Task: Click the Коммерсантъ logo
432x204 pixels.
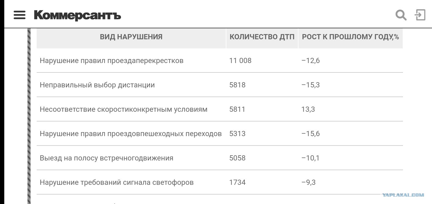Action: coord(77,15)
